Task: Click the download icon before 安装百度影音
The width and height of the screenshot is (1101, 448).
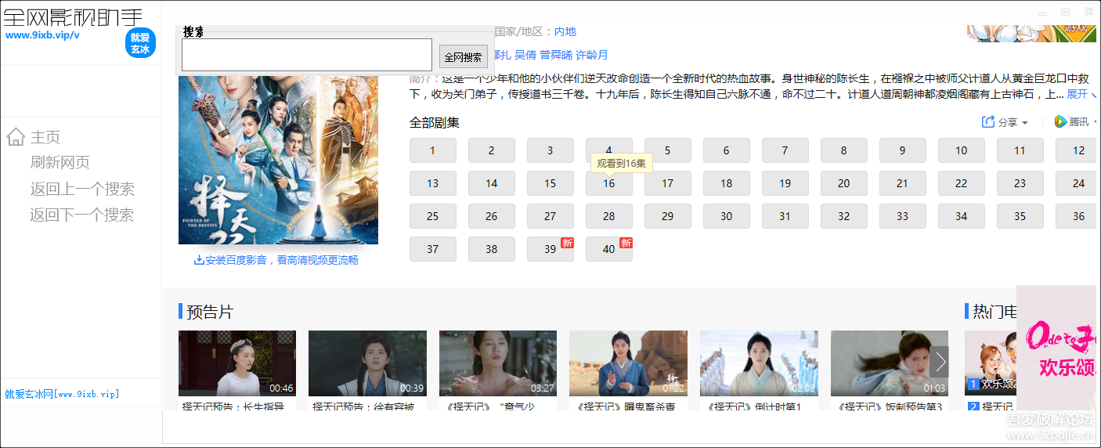Action: click(199, 260)
